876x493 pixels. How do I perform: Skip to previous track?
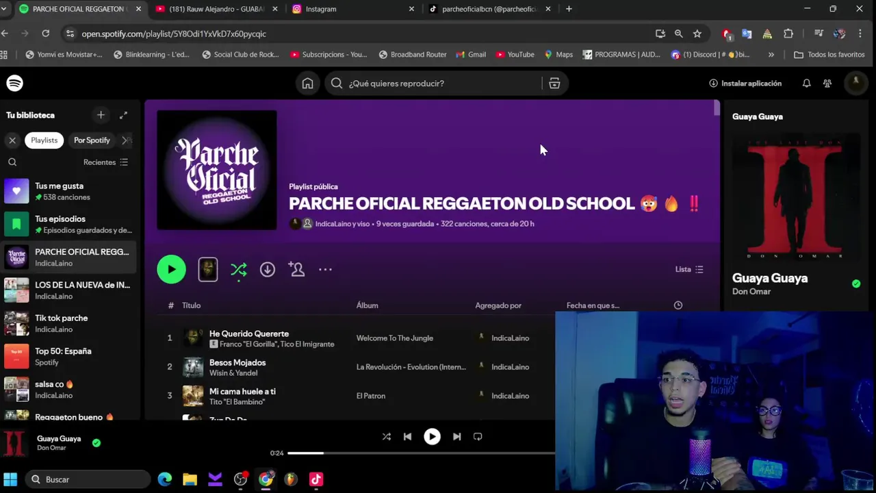click(x=408, y=436)
